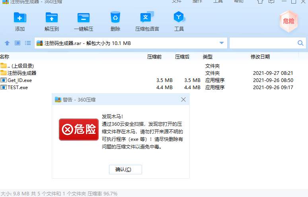Click the parent directory folder icon
The width and height of the screenshot is (308, 197).
pos(3,65)
